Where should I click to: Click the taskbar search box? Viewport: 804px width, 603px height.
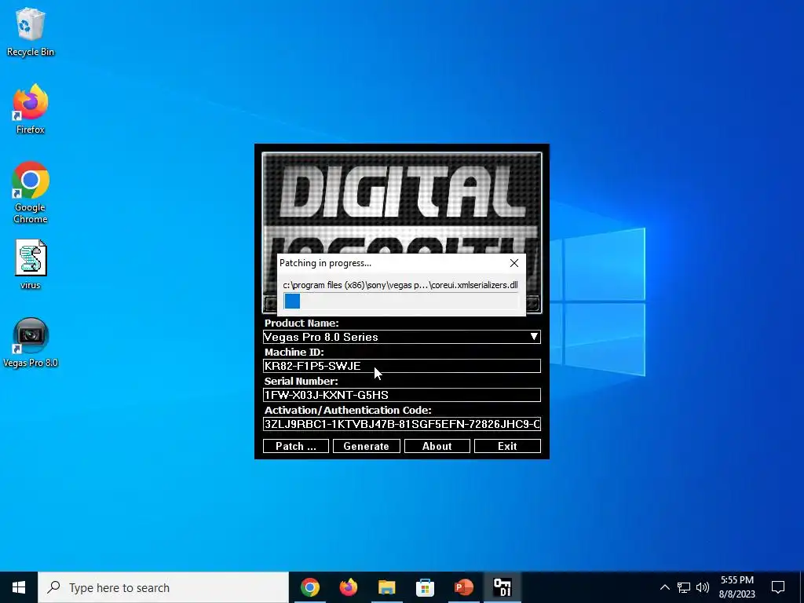tap(163, 587)
